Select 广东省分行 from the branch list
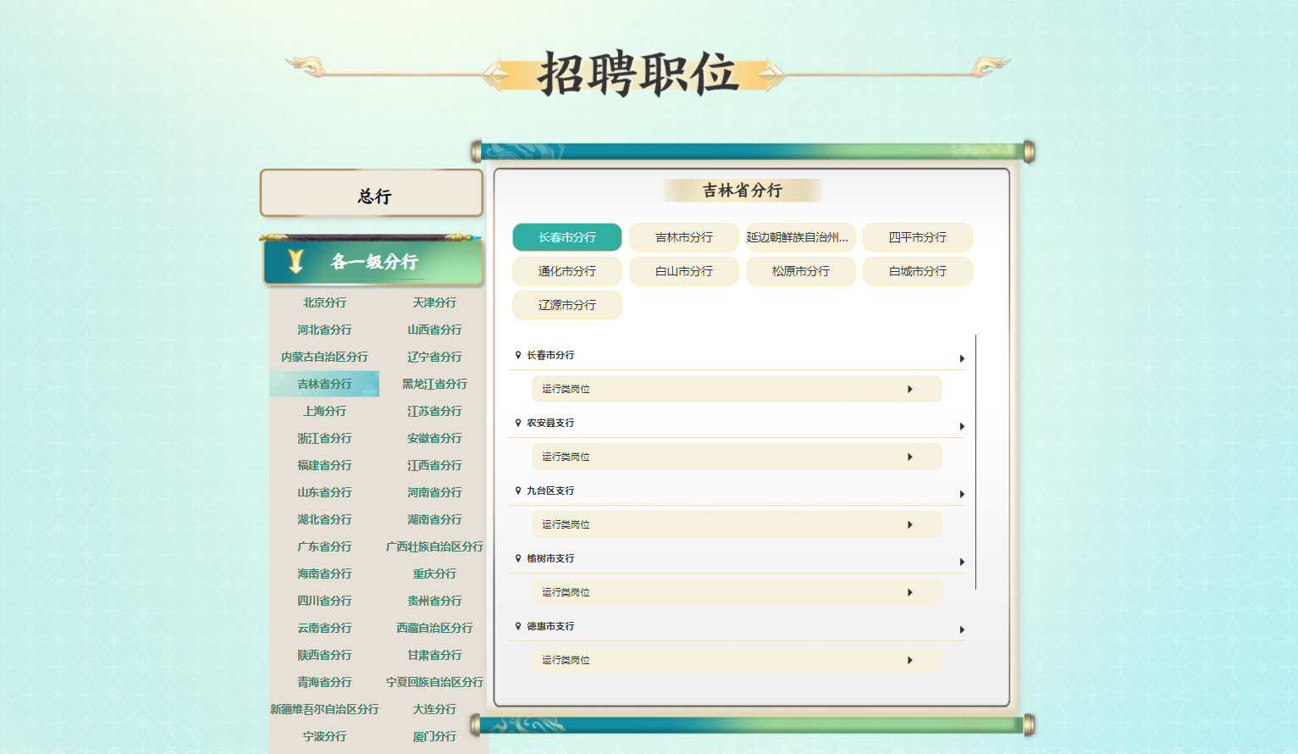 [324, 546]
